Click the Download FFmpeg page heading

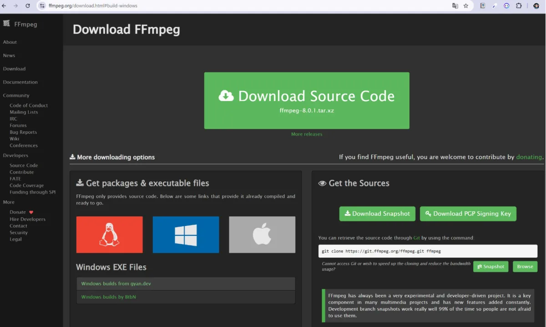tap(126, 30)
